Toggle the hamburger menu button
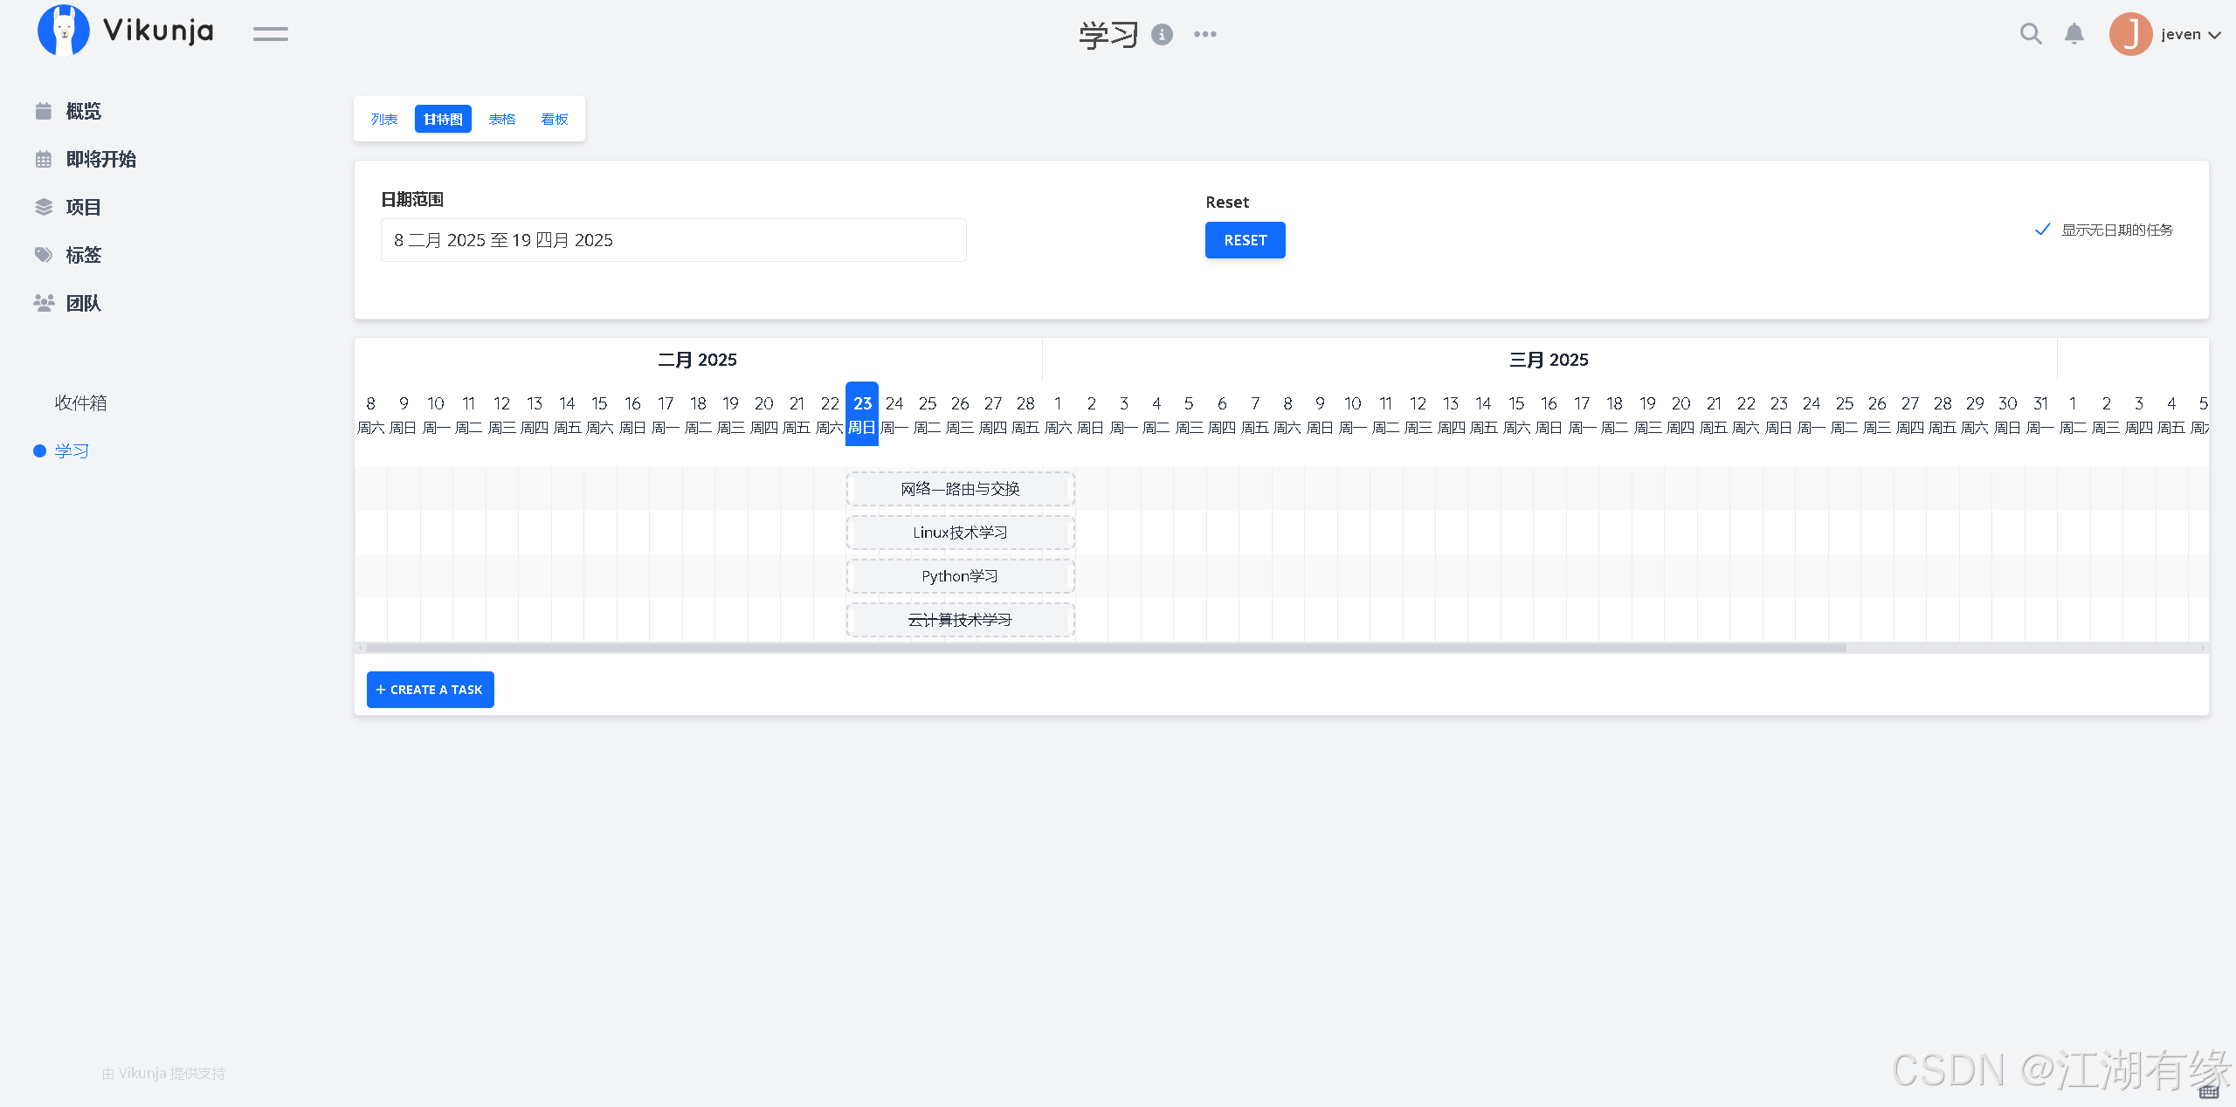Image resolution: width=2236 pixels, height=1107 pixels. tap(271, 34)
